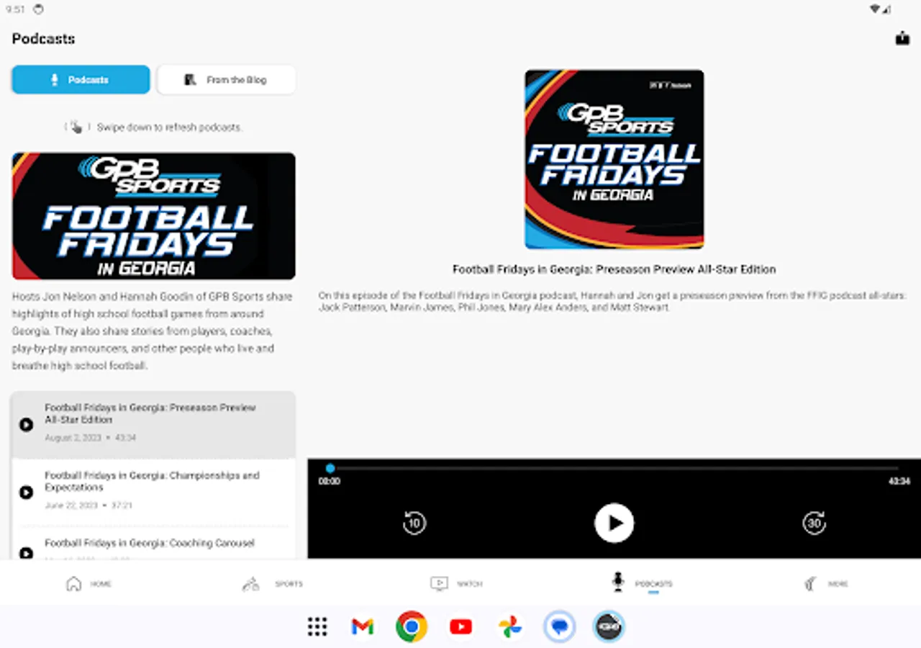Select Preseason Preview All-Star Edition list row
921x648 pixels.
click(153, 425)
